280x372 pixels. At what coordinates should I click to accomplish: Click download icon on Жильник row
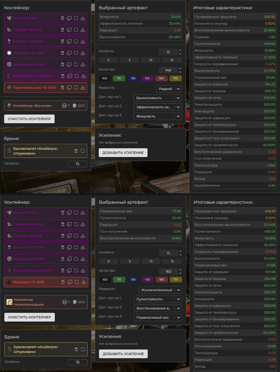click(84, 282)
